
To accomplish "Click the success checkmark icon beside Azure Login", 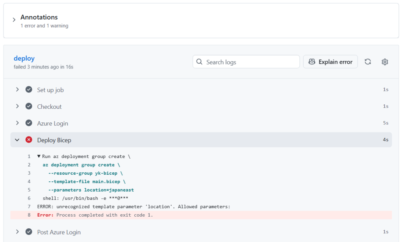I will 29,123.
